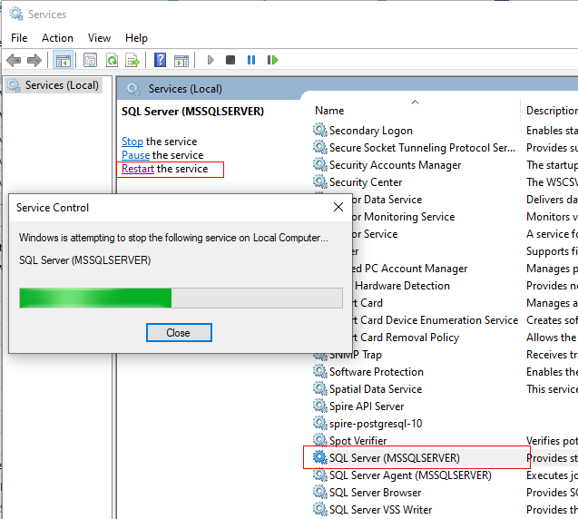Click Close button in Service Control dialog
The height and width of the screenshot is (519, 578).
(178, 333)
